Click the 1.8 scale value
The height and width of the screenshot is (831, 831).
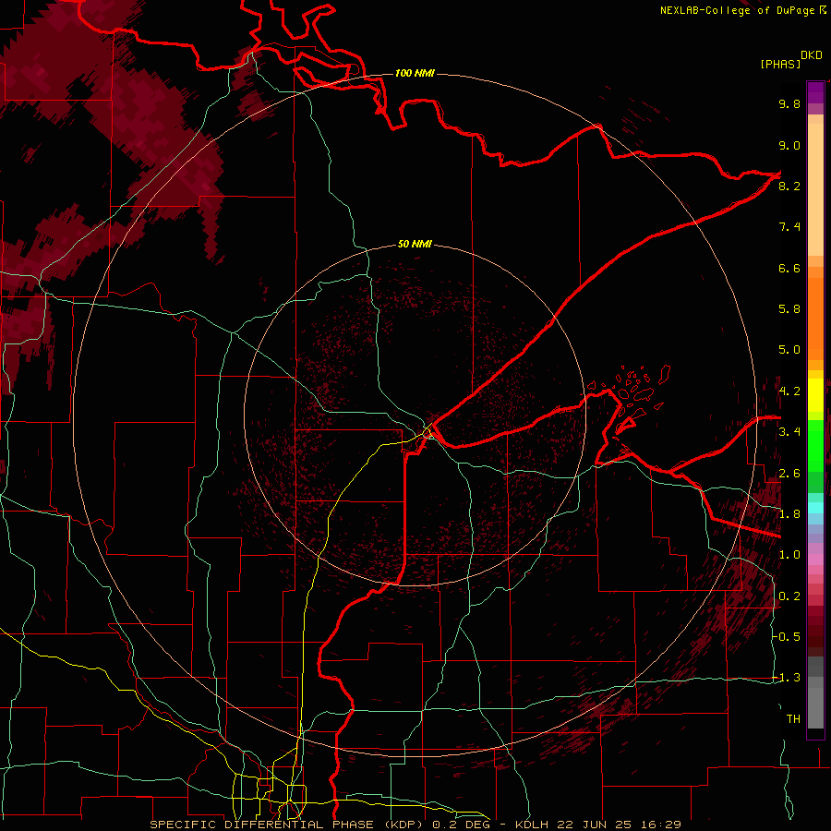click(x=789, y=514)
